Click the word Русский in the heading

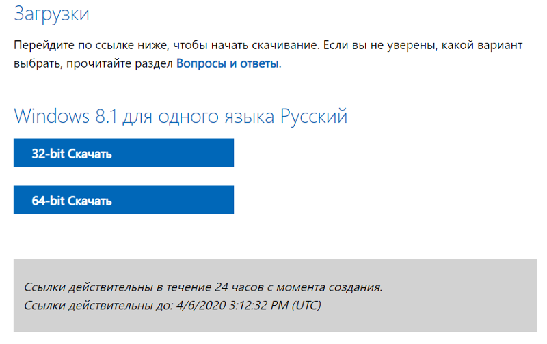point(314,116)
